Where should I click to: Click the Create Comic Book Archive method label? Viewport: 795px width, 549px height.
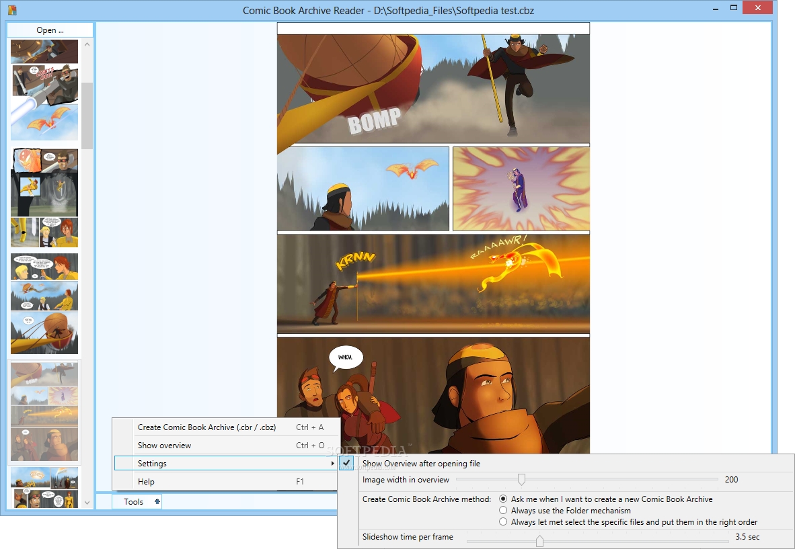point(426,499)
